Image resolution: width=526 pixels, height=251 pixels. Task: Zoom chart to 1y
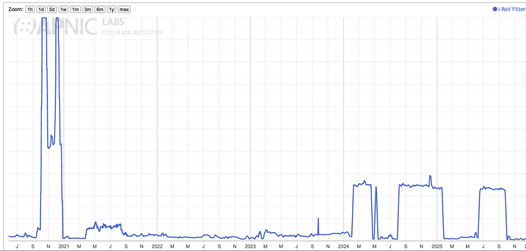(x=112, y=9)
